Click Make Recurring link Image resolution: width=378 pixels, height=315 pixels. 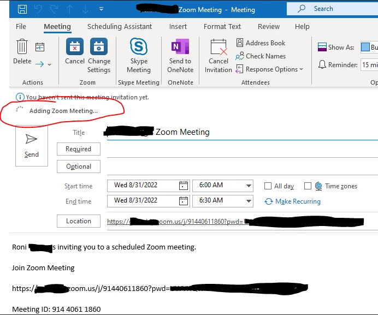(292, 201)
